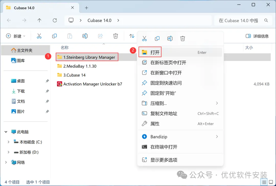Expand the 压缩到... submenu arrow
This screenshot has height=186, width=276.
[217, 103]
